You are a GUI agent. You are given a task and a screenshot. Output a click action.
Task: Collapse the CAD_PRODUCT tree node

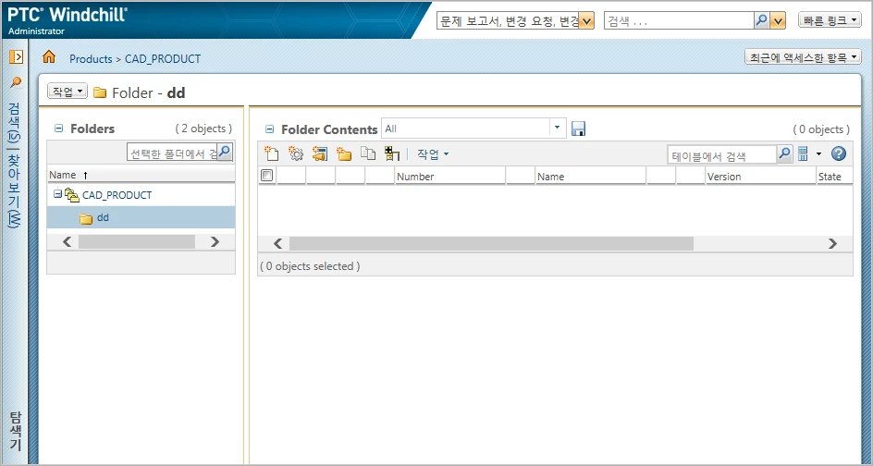[57, 194]
